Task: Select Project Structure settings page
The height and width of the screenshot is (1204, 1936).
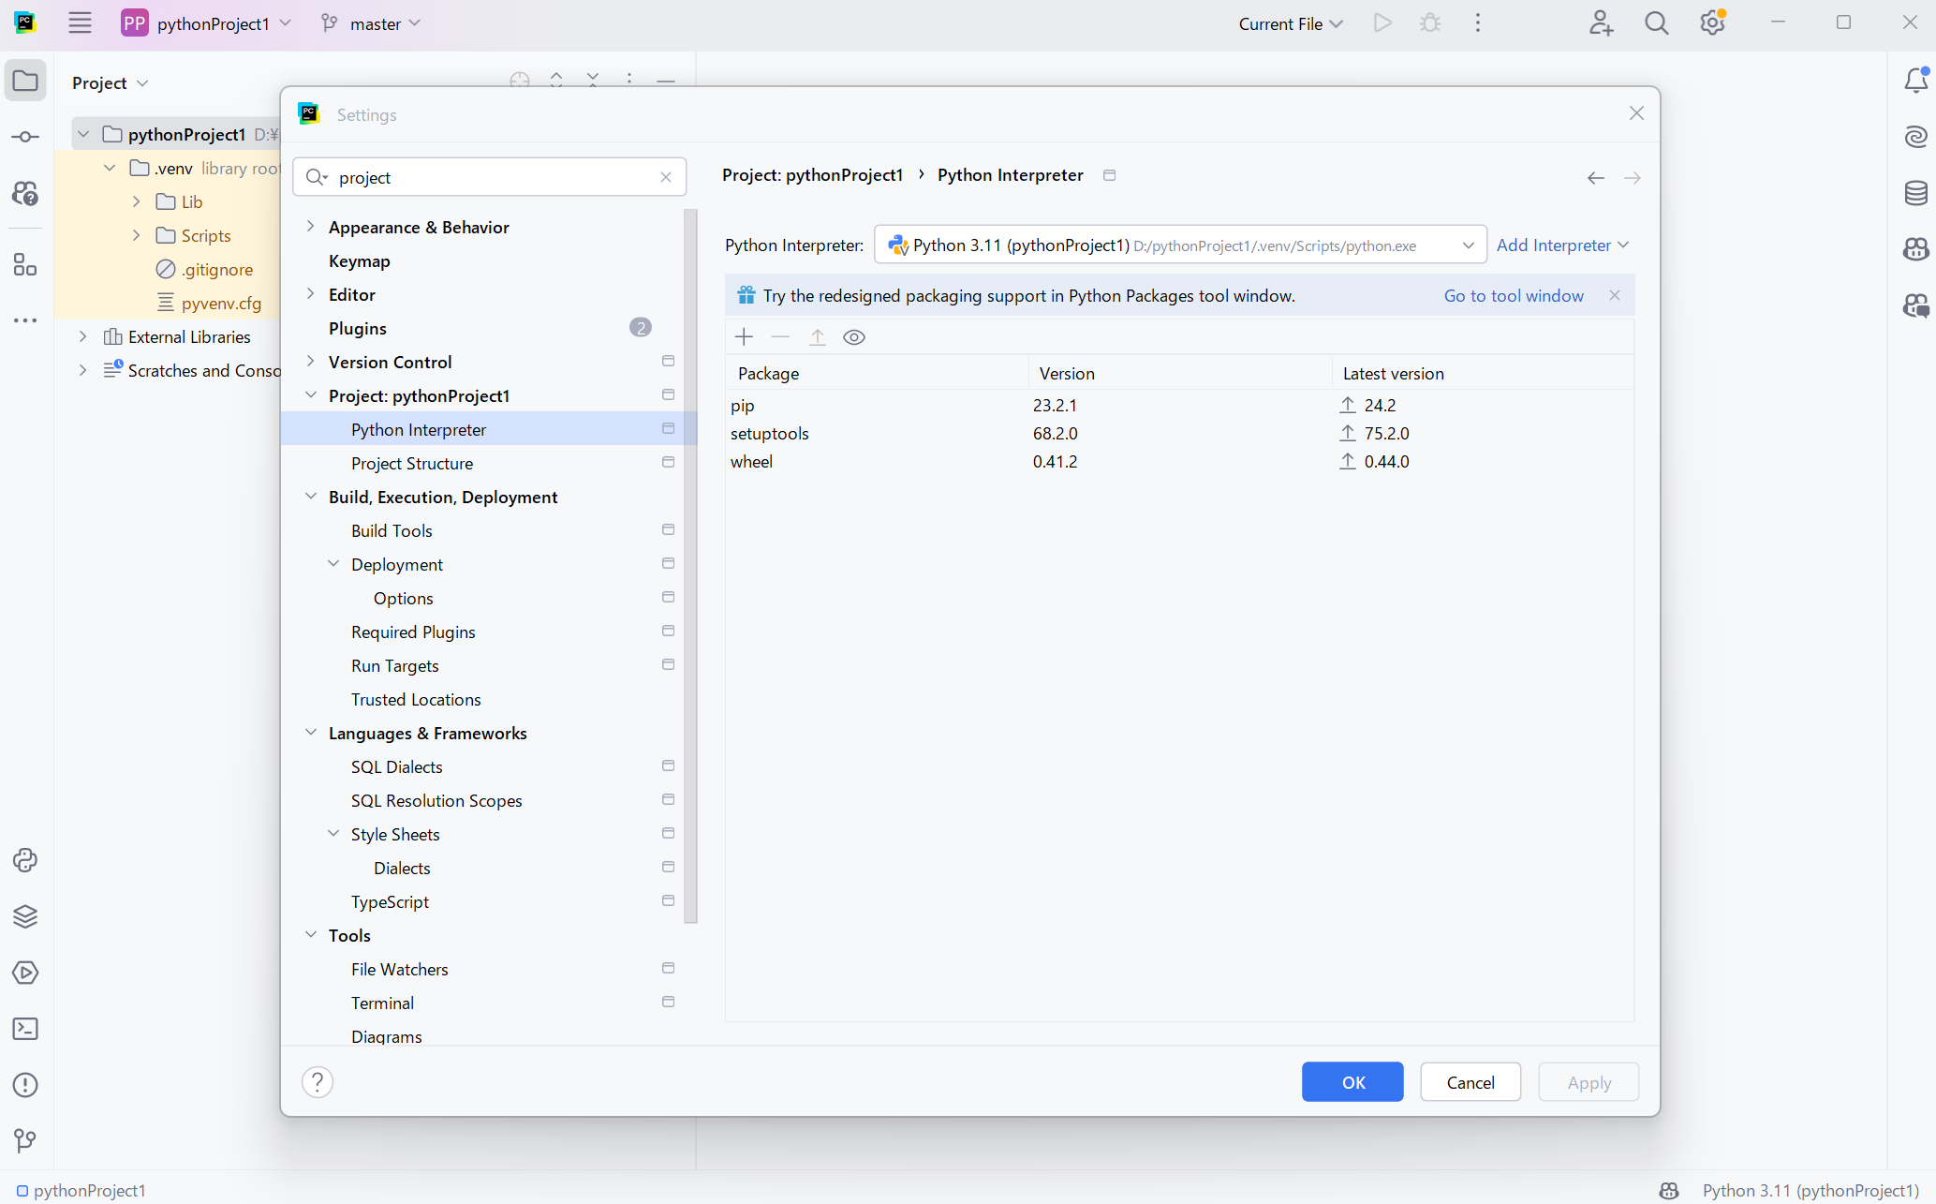Action: click(412, 463)
